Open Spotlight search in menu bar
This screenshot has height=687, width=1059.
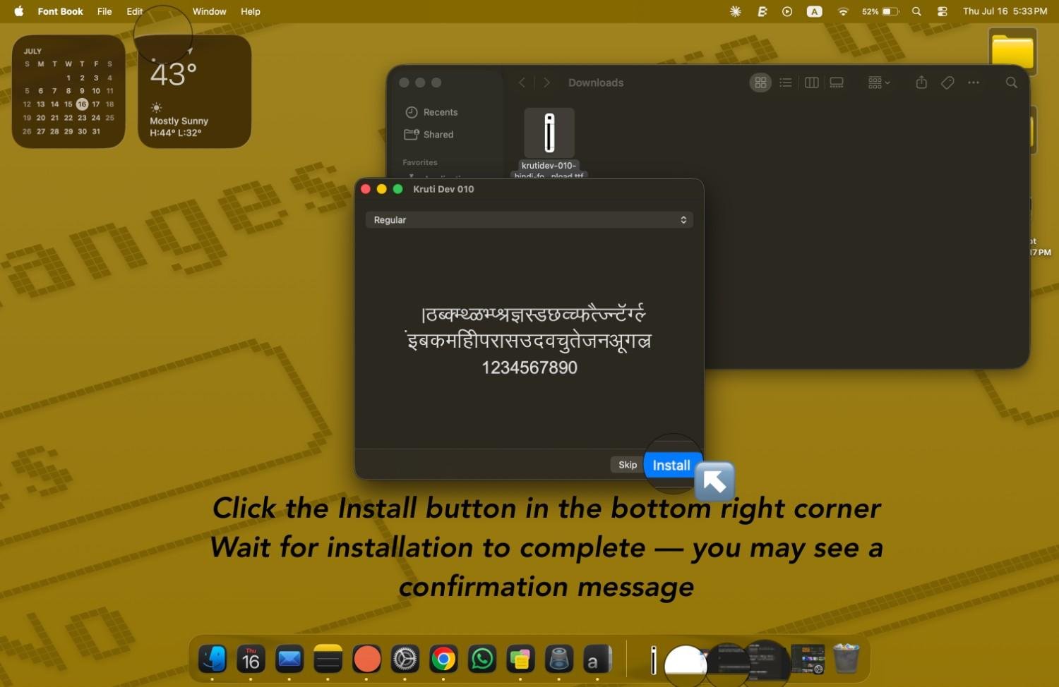(916, 11)
